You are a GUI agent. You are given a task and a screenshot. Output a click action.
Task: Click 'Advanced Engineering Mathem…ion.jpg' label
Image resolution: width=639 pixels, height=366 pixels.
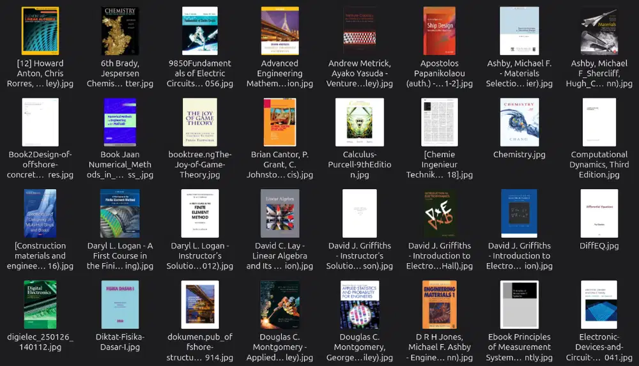(280, 73)
